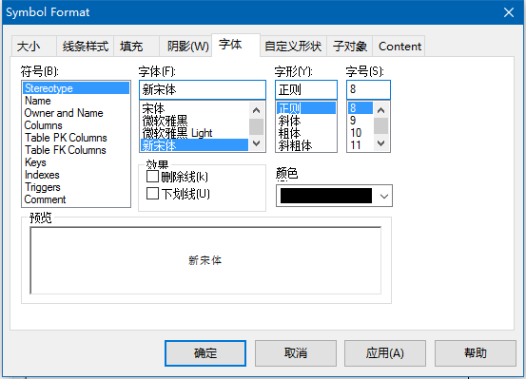The height and width of the screenshot is (379, 526).
Task: Click font size list down arrow
Action: point(380,143)
